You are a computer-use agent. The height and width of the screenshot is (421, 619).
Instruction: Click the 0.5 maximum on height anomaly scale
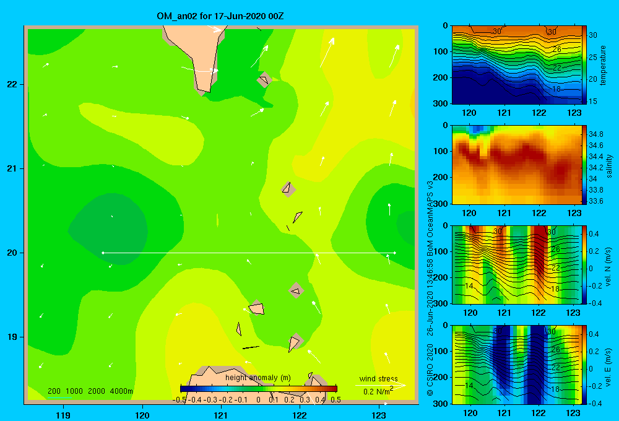(x=335, y=399)
